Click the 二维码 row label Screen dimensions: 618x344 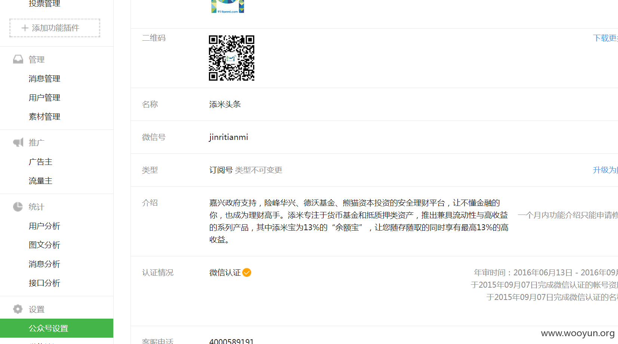(x=154, y=38)
